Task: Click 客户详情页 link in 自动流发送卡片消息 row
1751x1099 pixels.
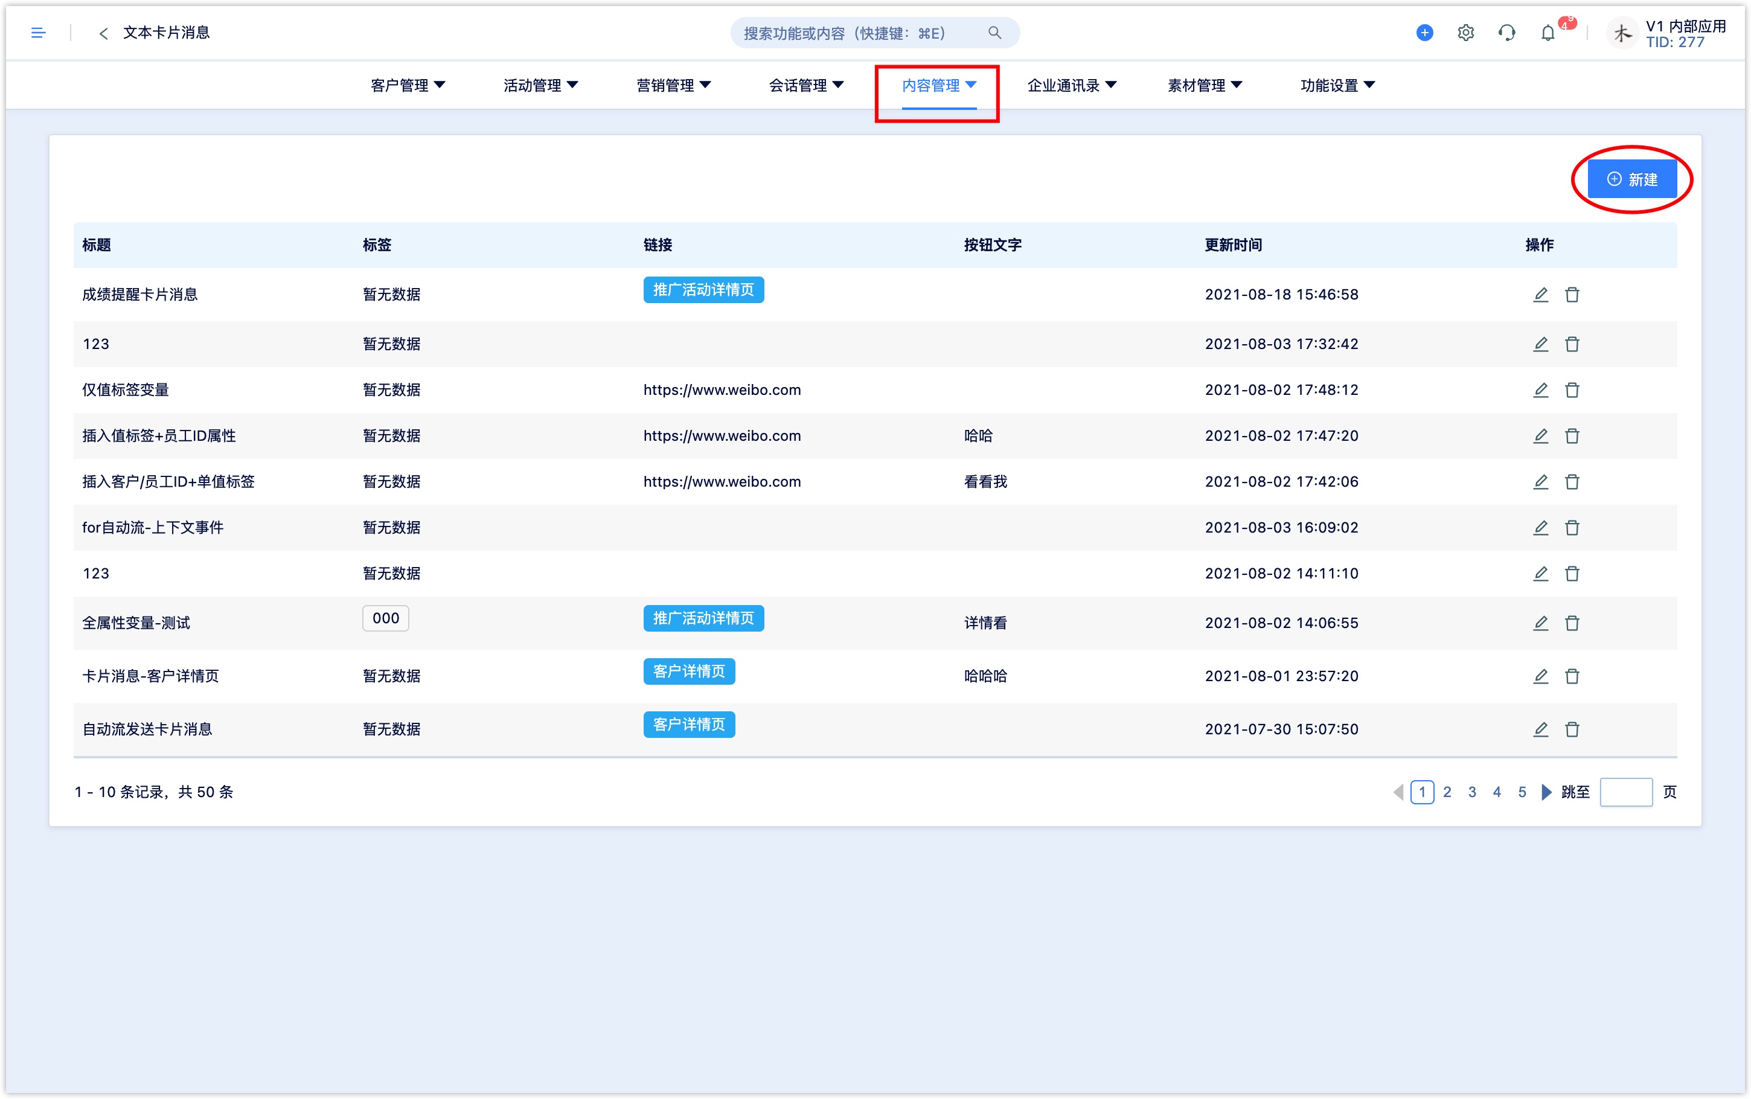Action: 688,724
